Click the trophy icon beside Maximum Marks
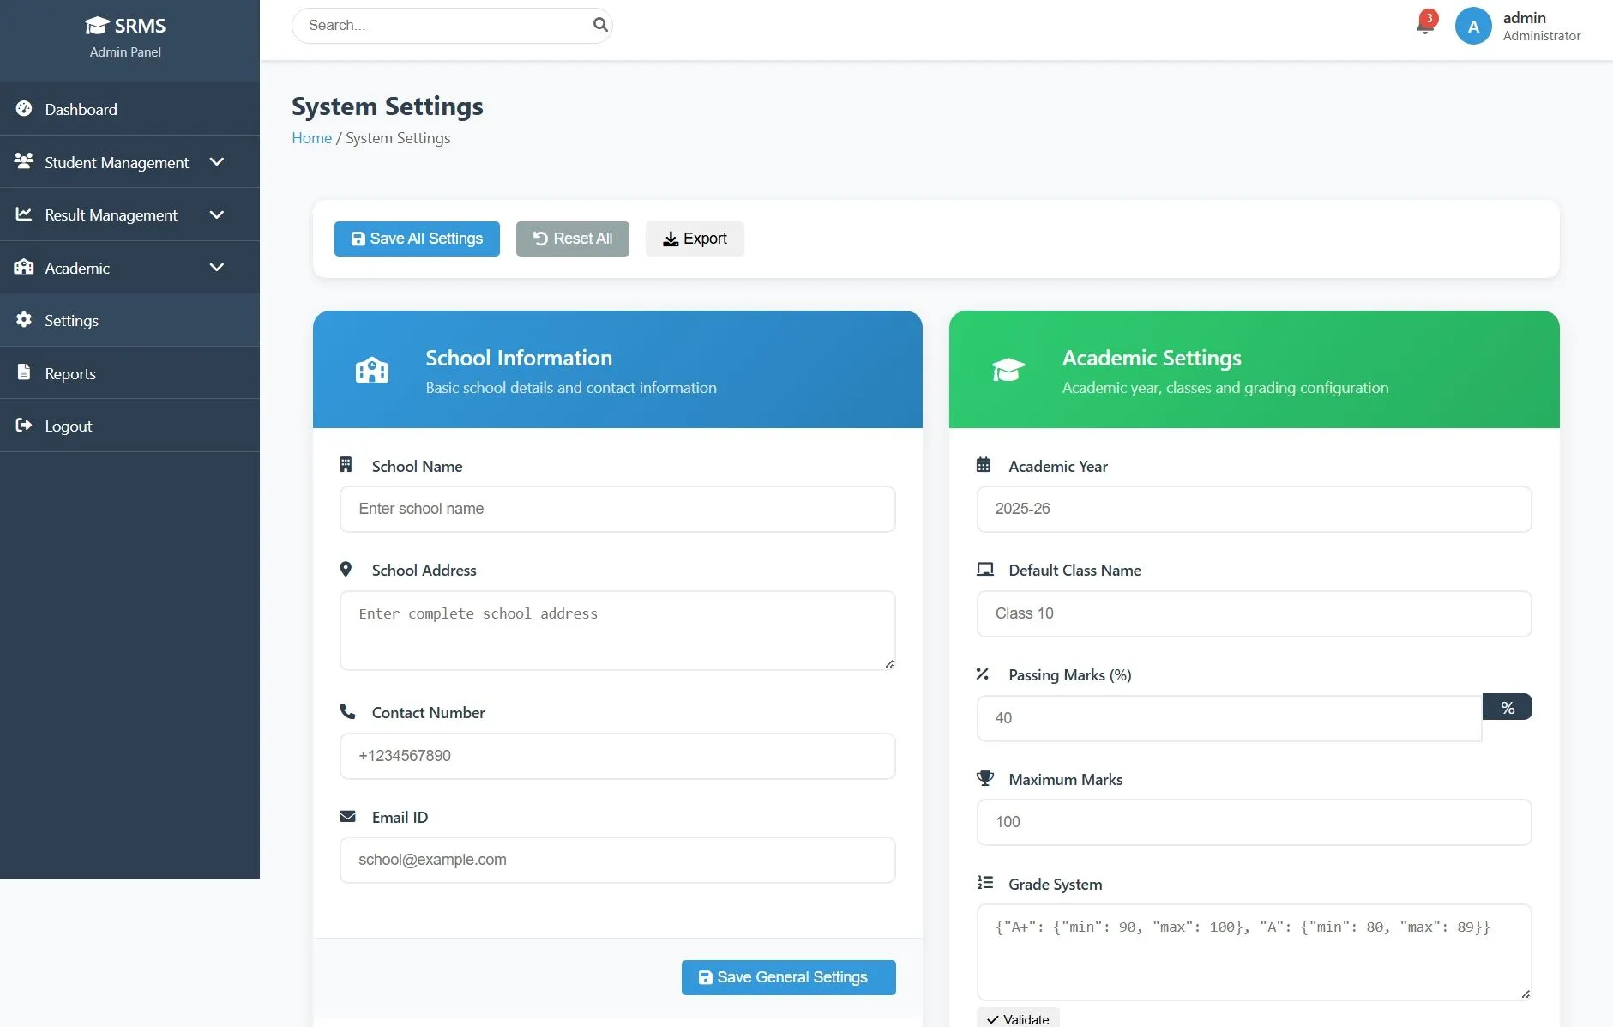The width and height of the screenshot is (1613, 1027). (984, 777)
